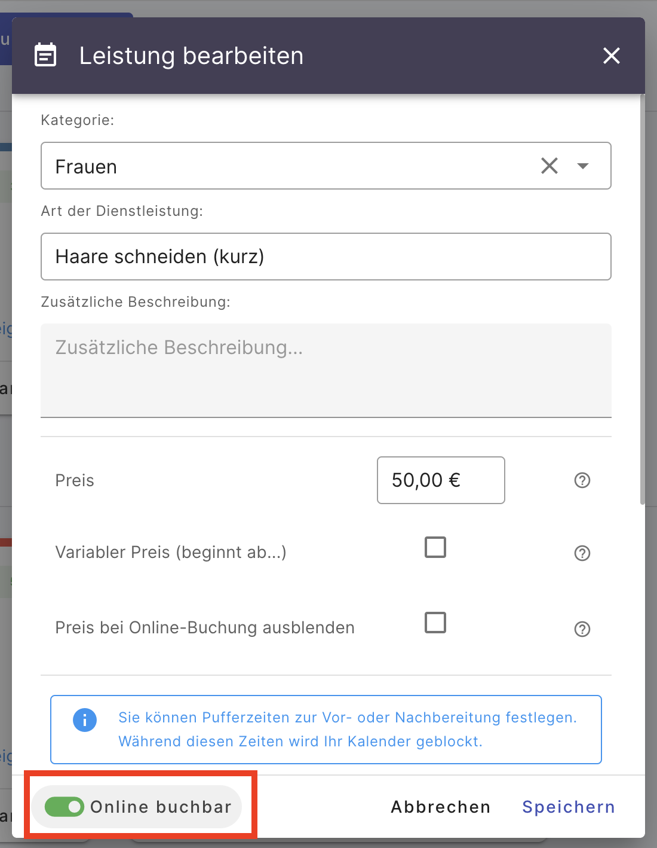657x848 pixels.
Task: View help for the Preis field
Action: pyautogui.click(x=582, y=480)
